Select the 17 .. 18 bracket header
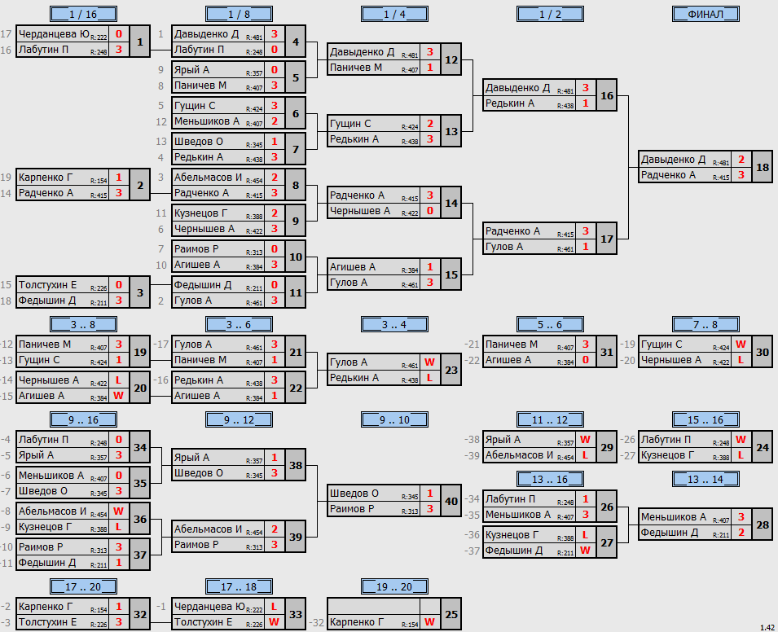Image resolution: width=778 pixels, height=632 pixels. (x=239, y=586)
